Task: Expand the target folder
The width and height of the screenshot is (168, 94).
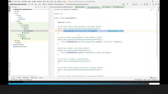Action: pyautogui.click(x=13, y=41)
